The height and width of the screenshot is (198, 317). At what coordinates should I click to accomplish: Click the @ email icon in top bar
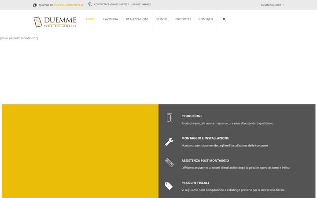pyautogui.click(x=35, y=5)
